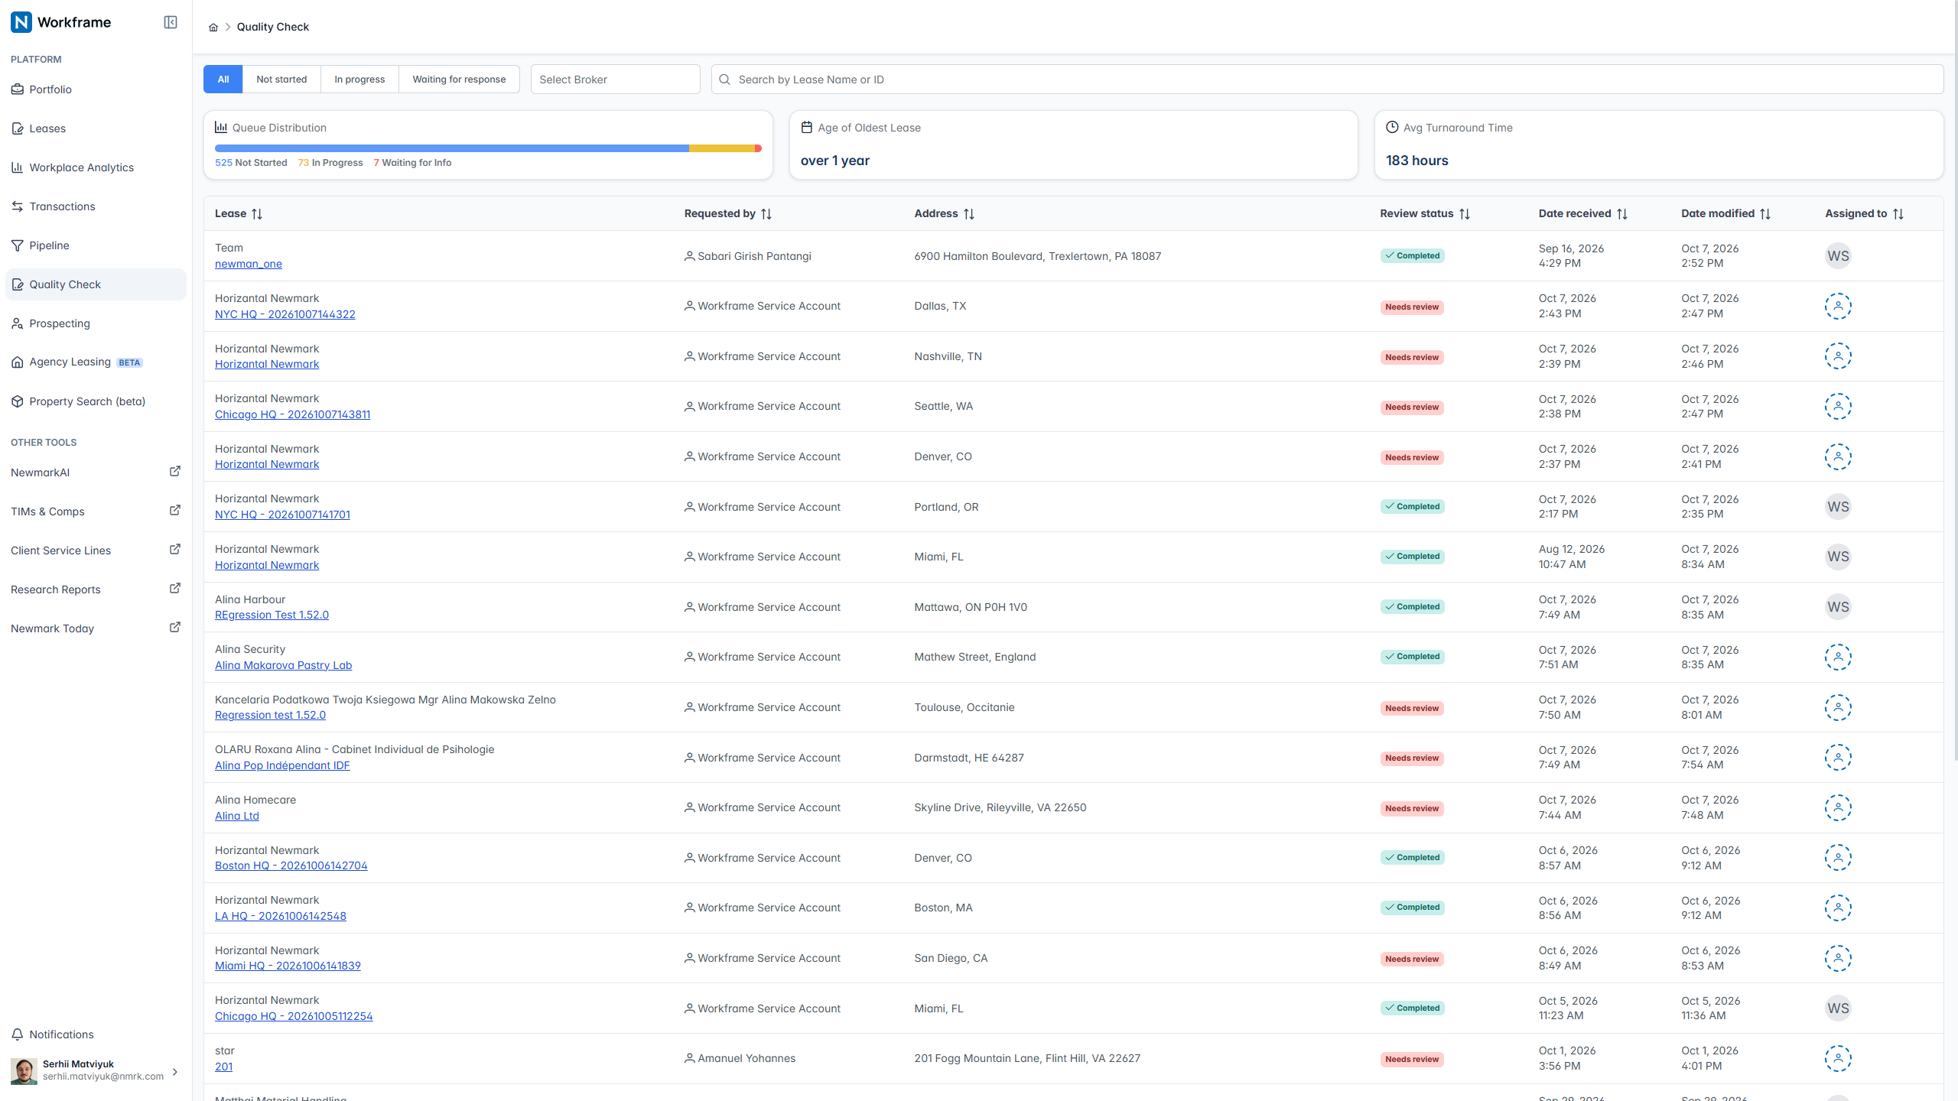Sort by Requested by column
The height and width of the screenshot is (1101, 1958).
point(766,214)
